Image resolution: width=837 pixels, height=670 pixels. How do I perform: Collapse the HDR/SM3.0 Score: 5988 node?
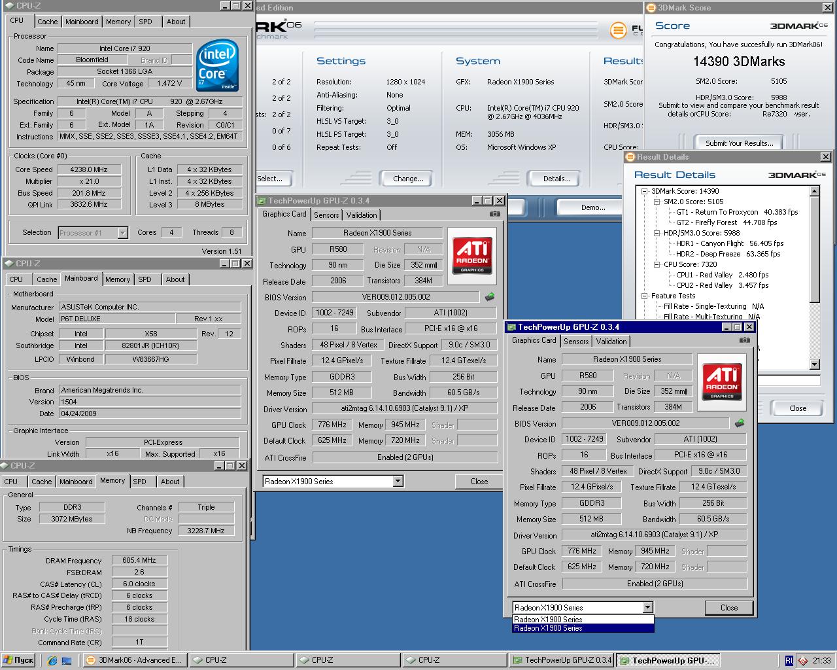coord(657,233)
